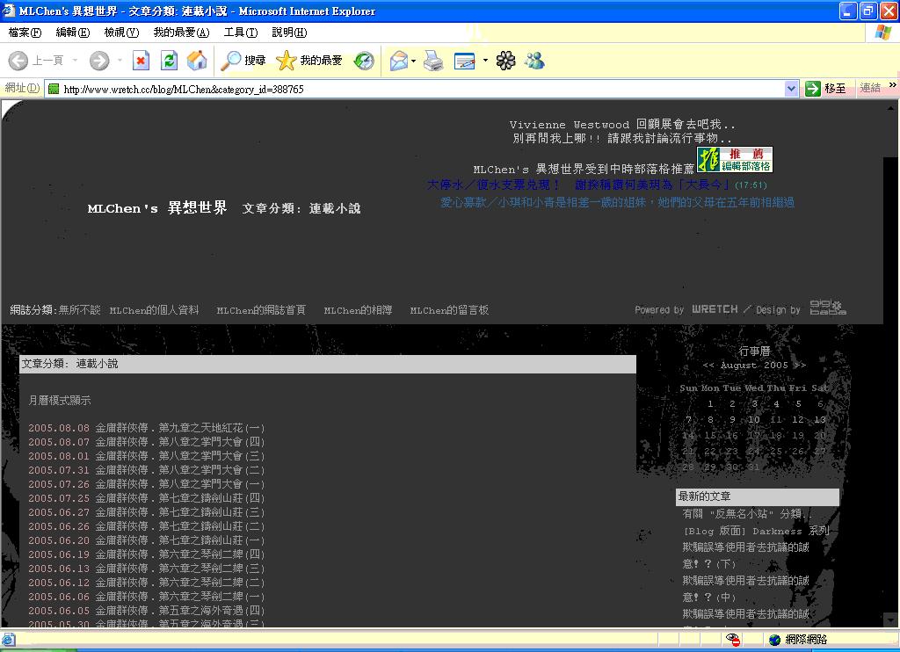
Task: Go to Home page via house icon
Action: pyautogui.click(x=197, y=61)
